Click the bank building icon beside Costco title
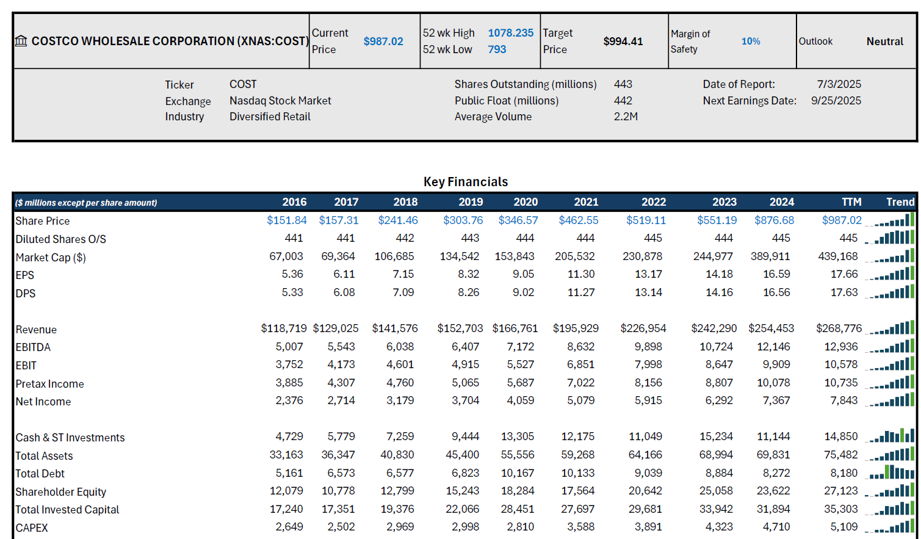921x539 pixels. (21, 41)
